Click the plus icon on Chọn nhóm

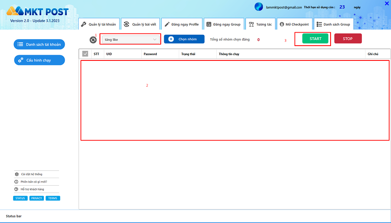click(x=171, y=39)
